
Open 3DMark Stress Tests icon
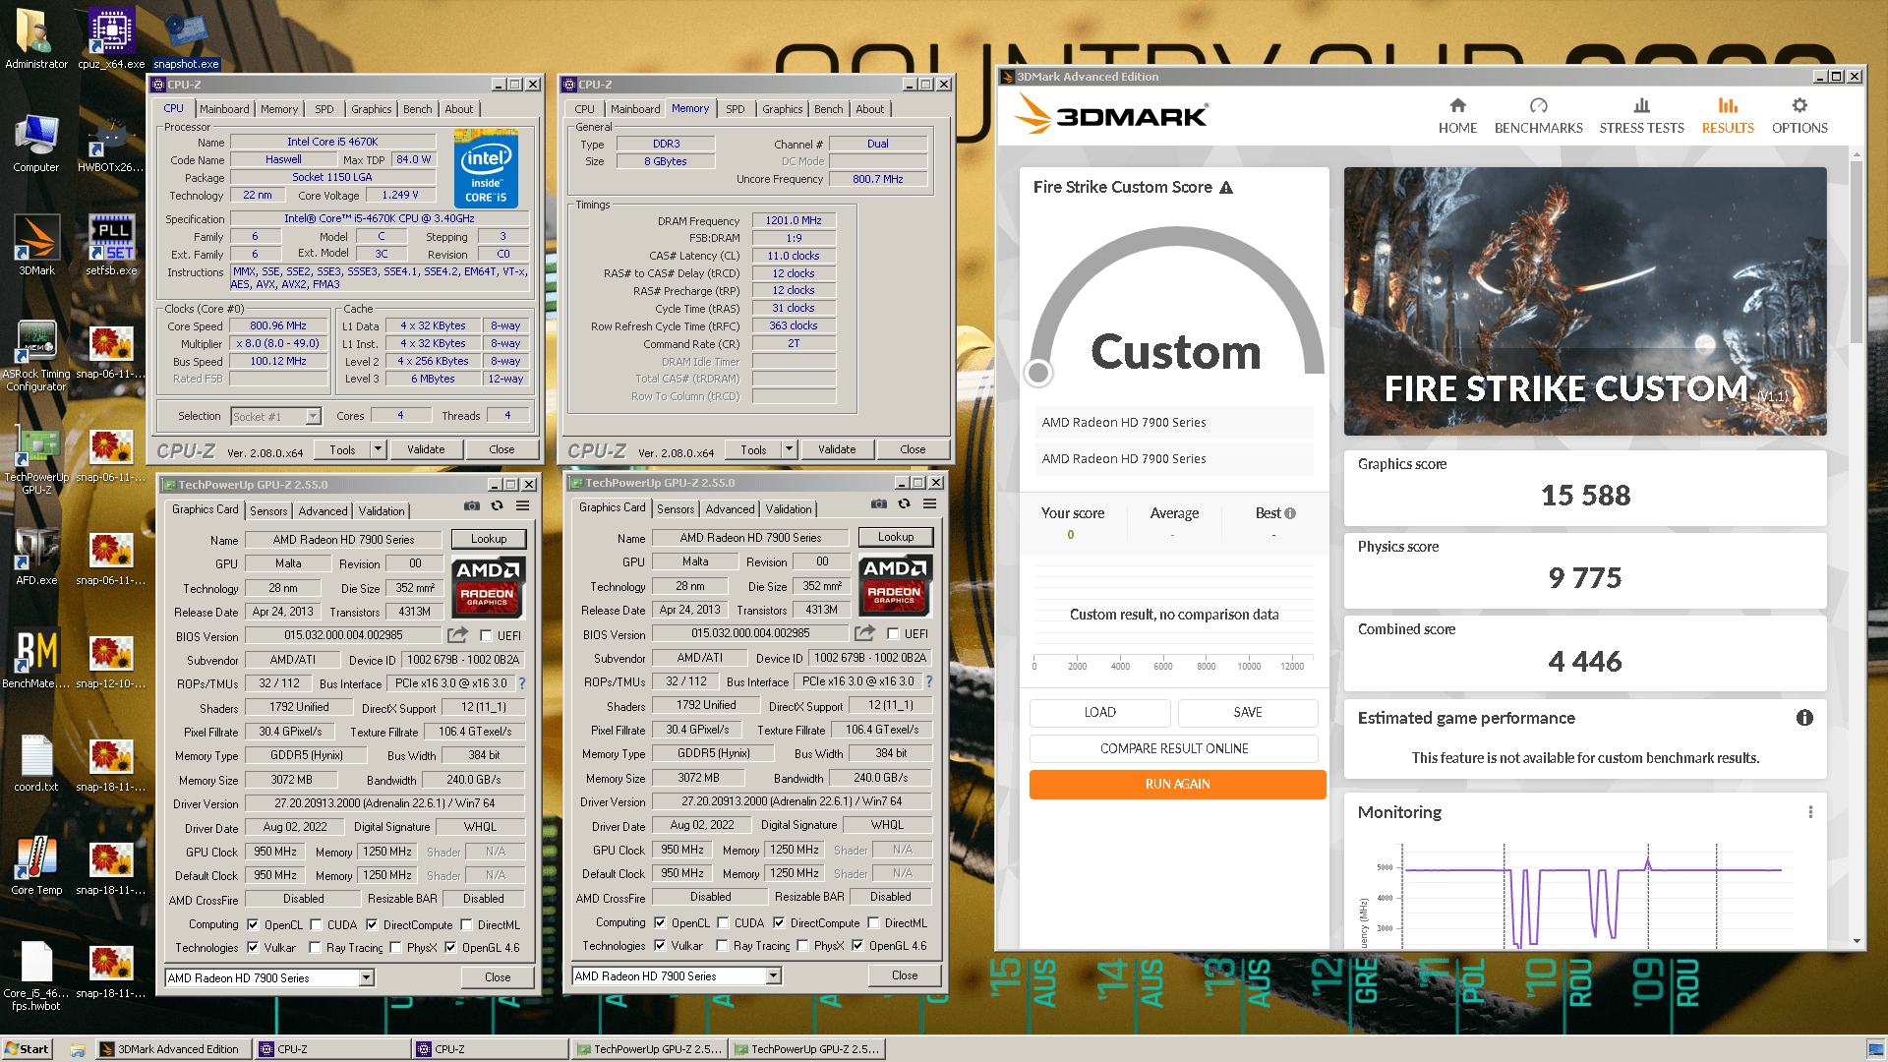tap(1641, 105)
